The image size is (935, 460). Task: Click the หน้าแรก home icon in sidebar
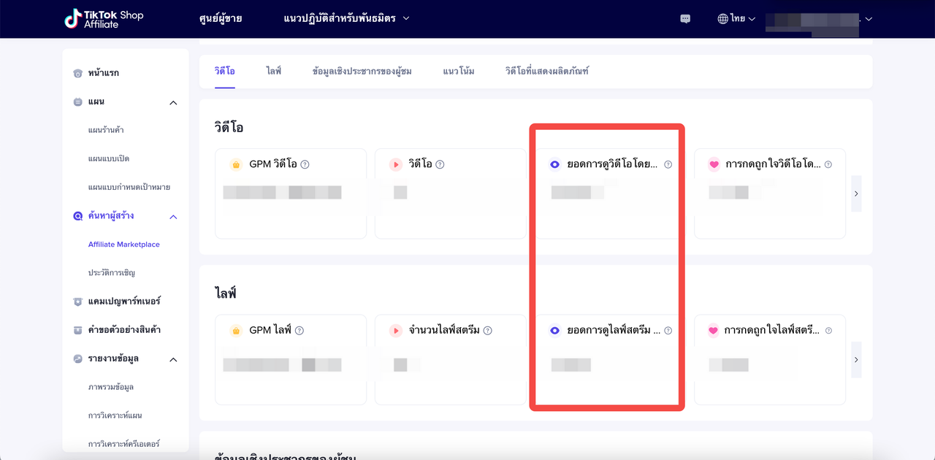pyautogui.click(x=78, y=73)
